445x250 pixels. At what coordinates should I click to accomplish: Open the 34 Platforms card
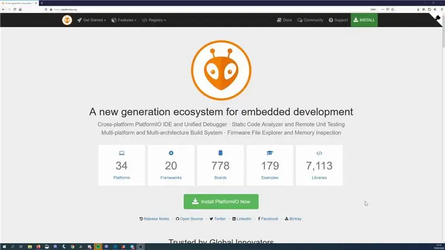point(121,166)
